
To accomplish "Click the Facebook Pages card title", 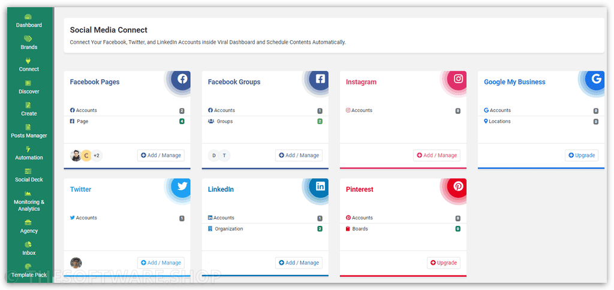I will [95, 82].
